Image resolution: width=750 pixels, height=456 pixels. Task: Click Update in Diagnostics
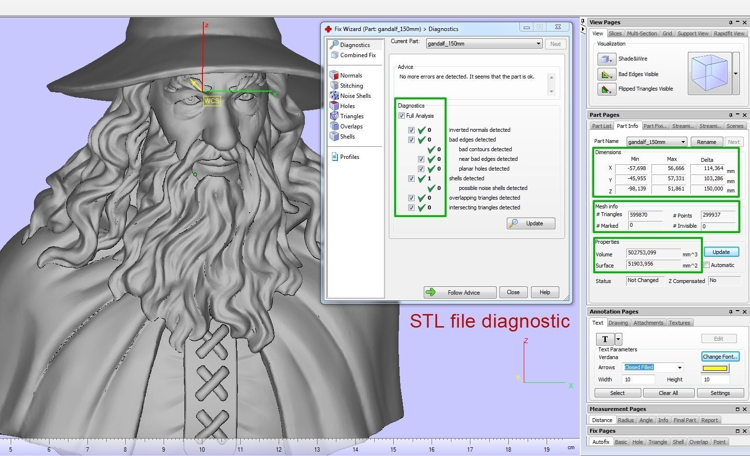[x=531, y=223]
